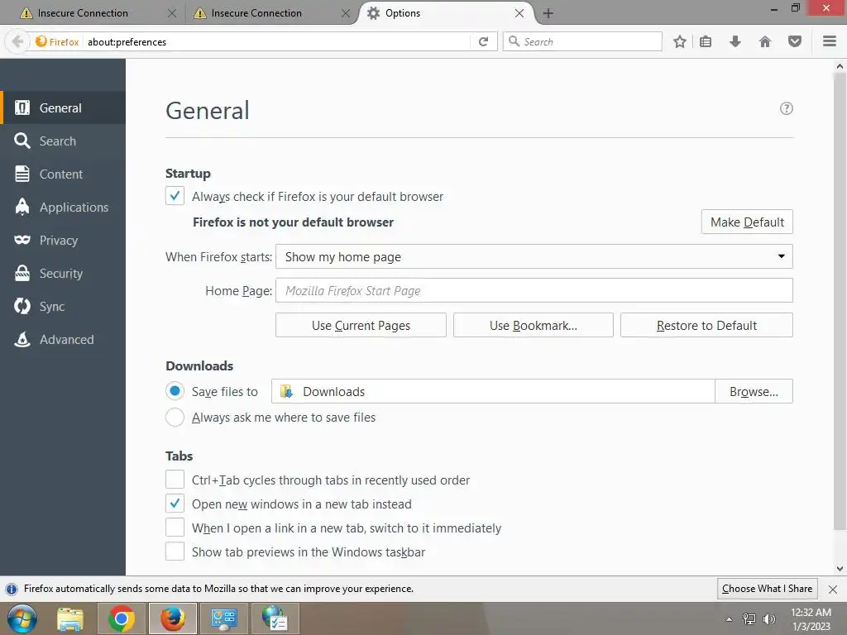Expand the When Firefox starts dropdown

click(534, 256)
